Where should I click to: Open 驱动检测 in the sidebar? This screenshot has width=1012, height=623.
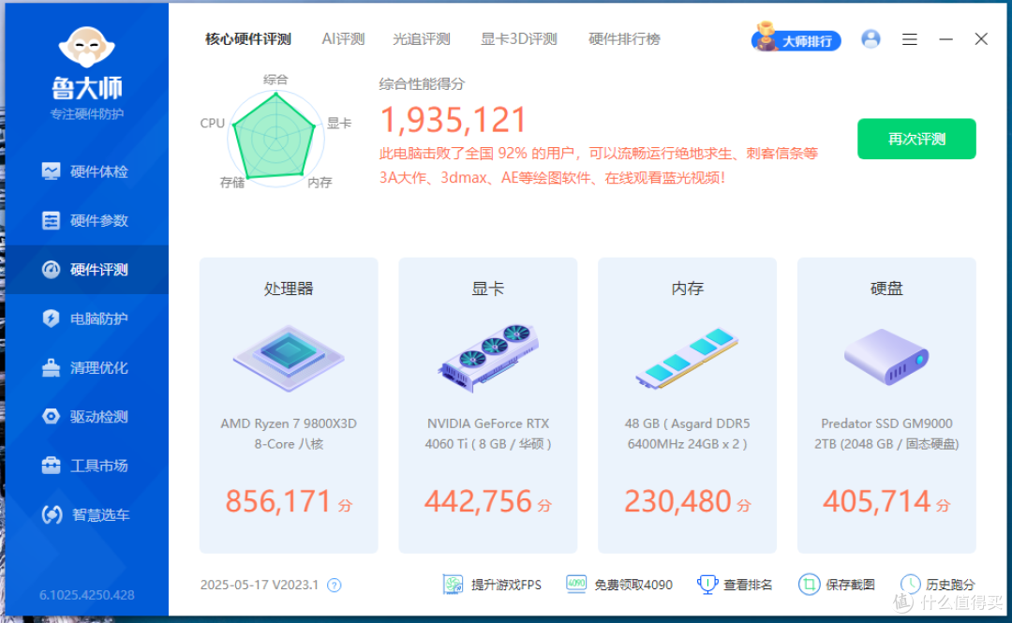click(x=86, y=417)
